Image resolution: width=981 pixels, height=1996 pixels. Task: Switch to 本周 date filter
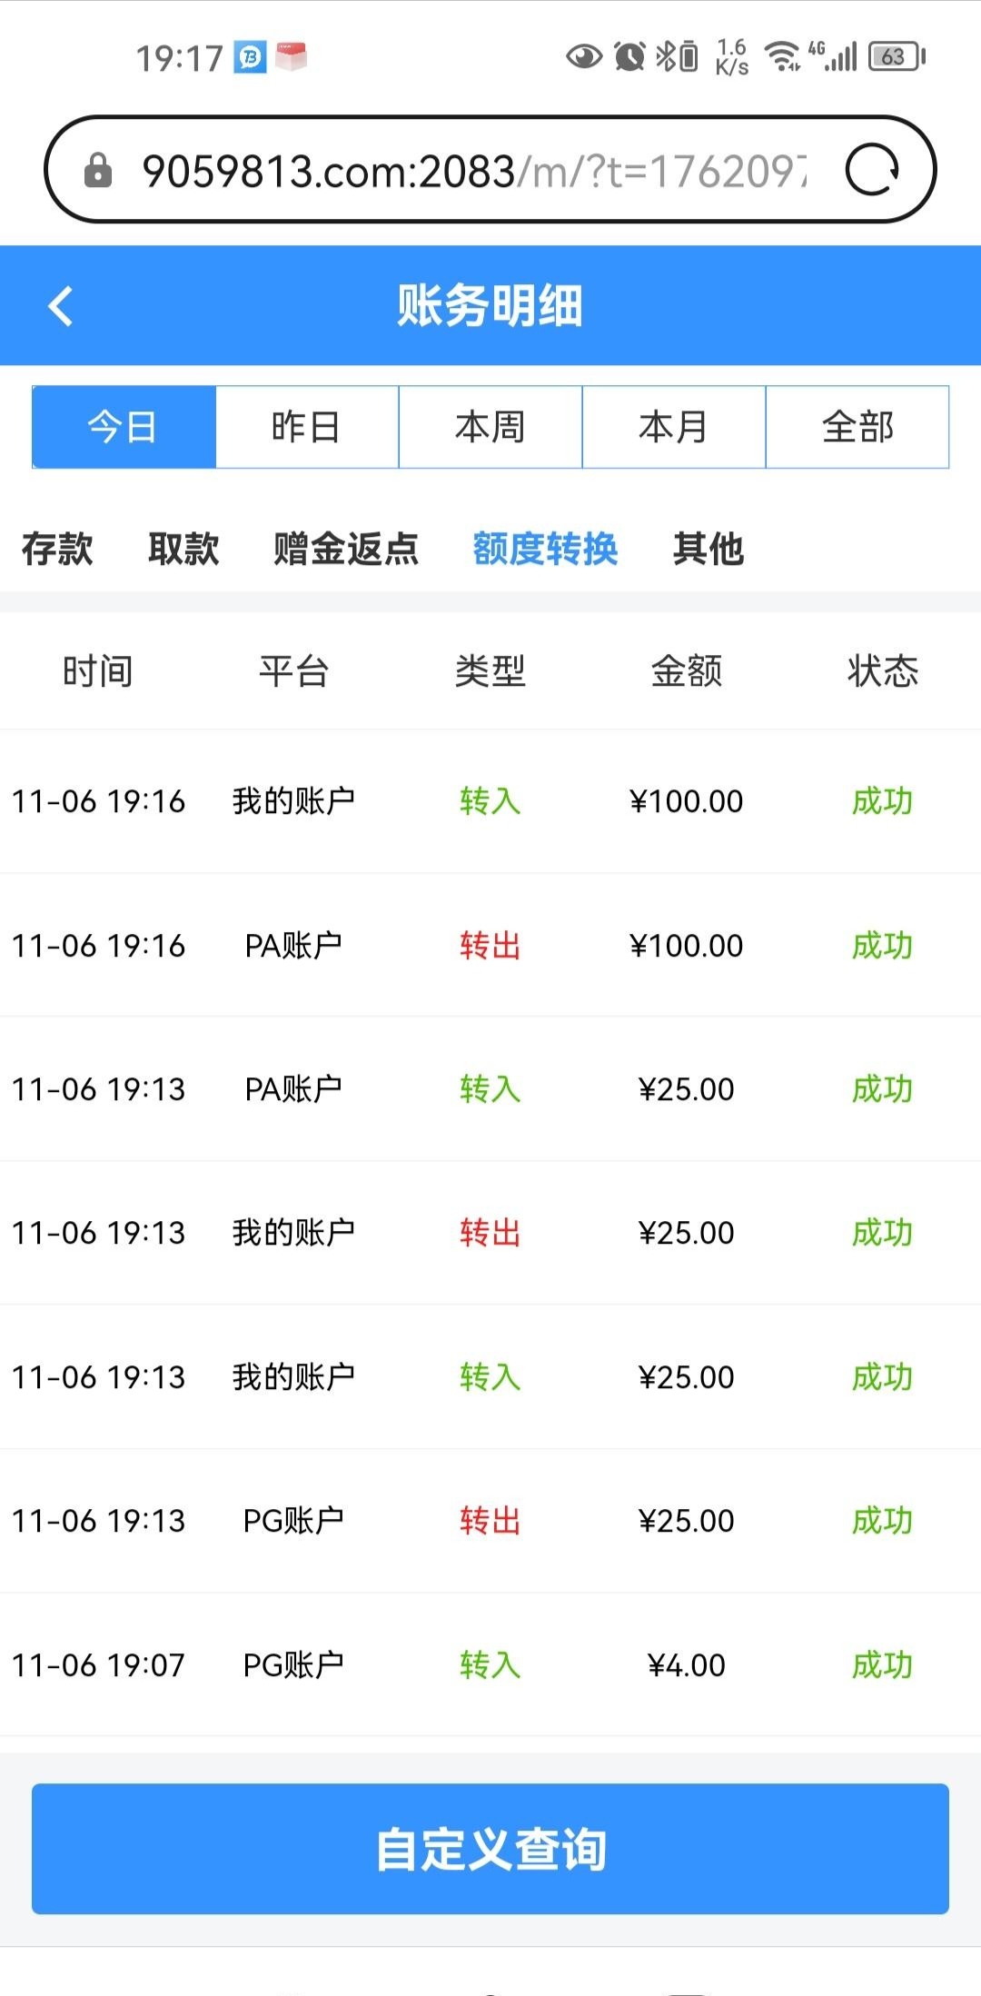(490, 427)
